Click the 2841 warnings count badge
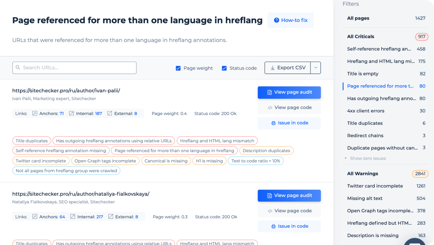The width and height of the screenshot is (434, 245). pyautogui.click(x=420, y=174)
